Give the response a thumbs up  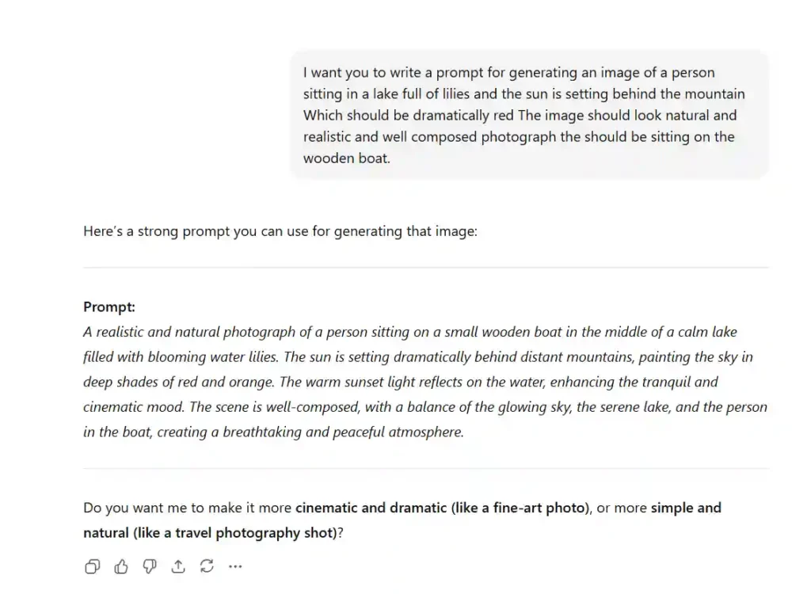pyautogui.click(x=121, y=566)
